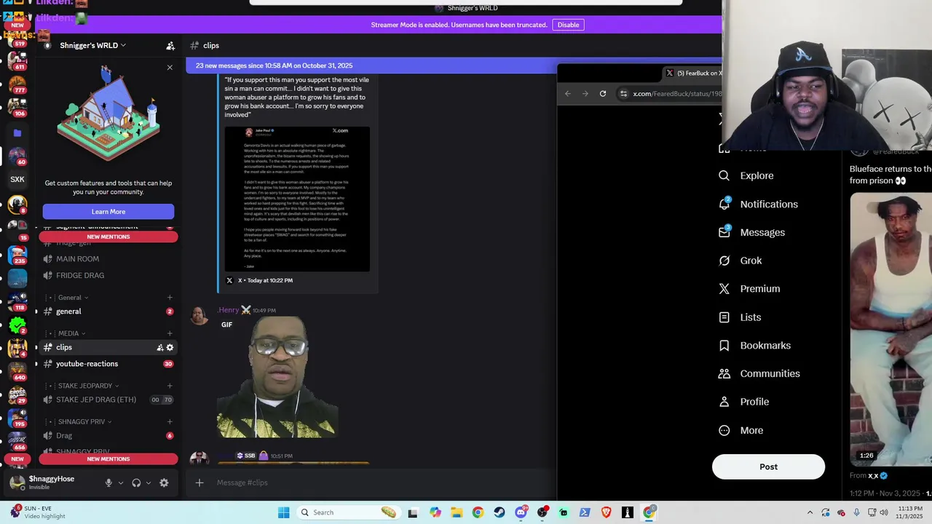Open Discord user settings gear
The width and height of the screenshot is (932, 524).
[x=164, y=483]
